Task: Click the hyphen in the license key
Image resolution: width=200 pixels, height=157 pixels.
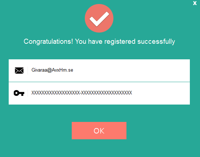Action: pyautogui.click(x=80, y=93)
